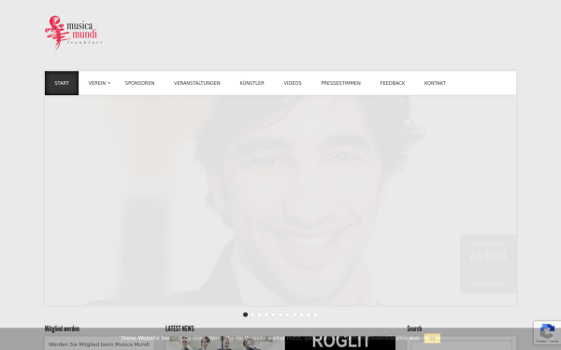Expand the VEREIN dropdown menu

click(x=99, y=83)
